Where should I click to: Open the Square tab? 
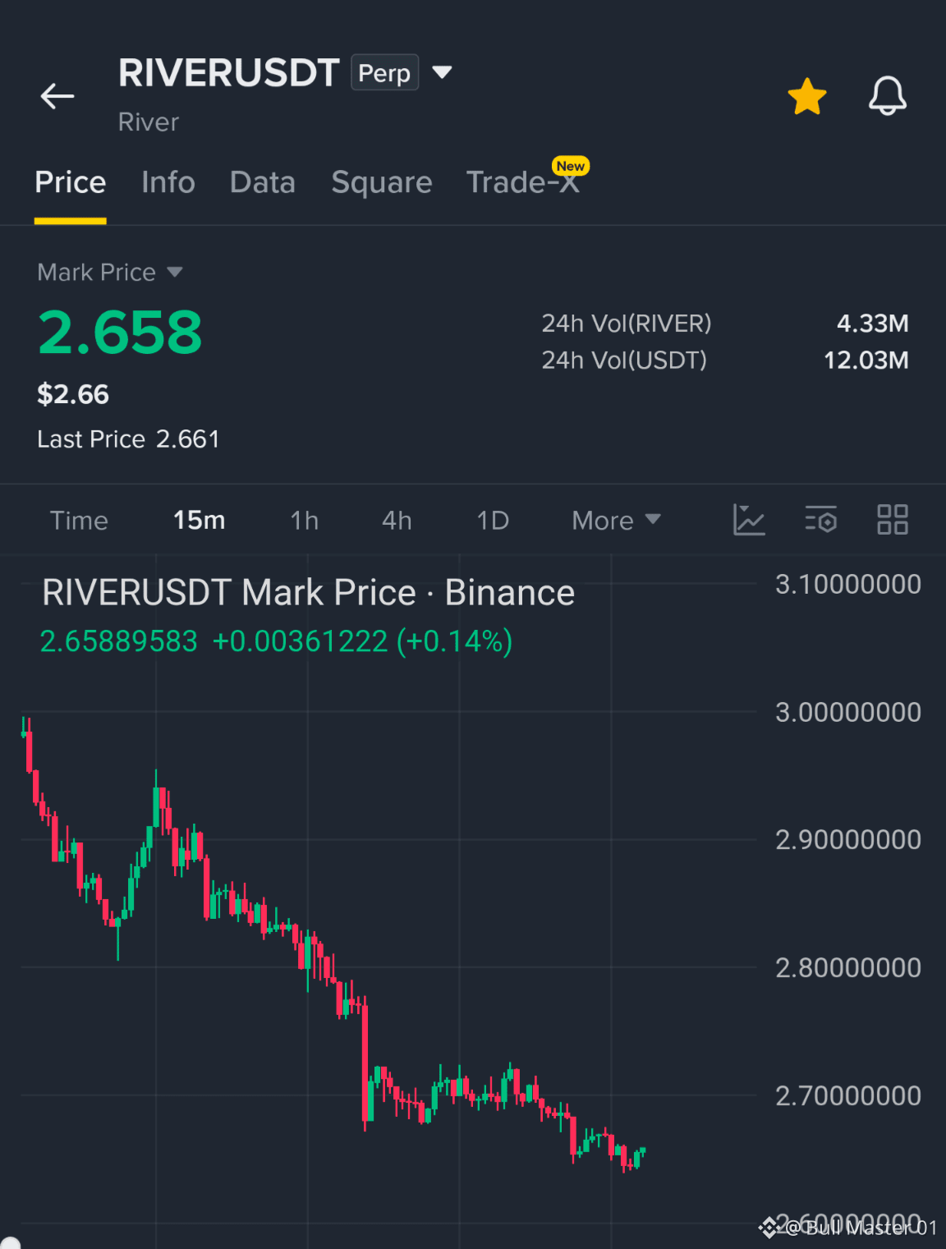click(382, 182)
